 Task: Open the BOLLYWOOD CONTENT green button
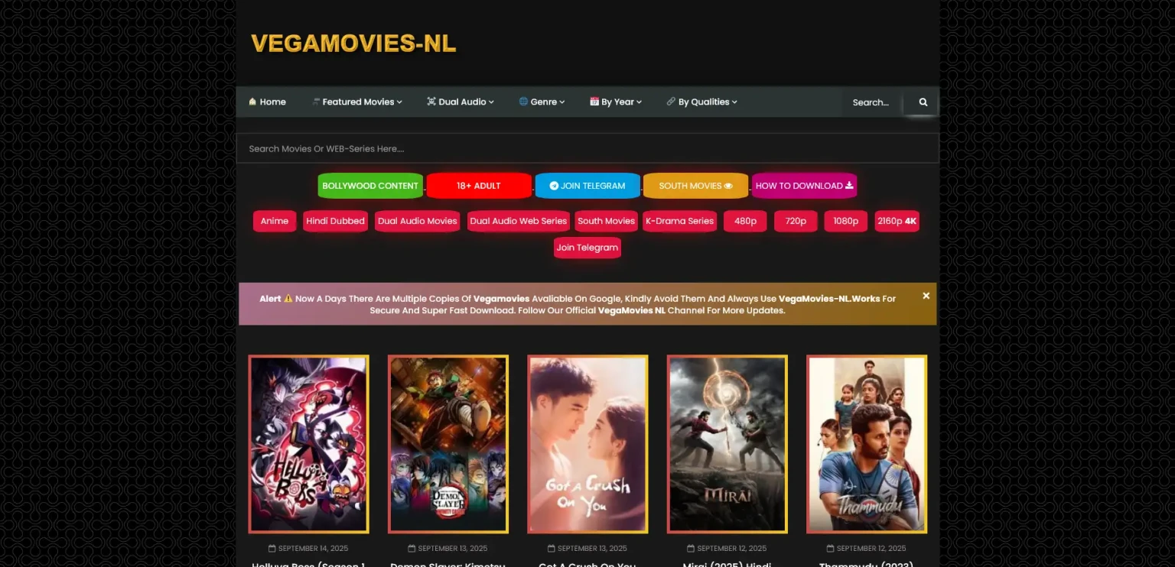pos(370,186)
